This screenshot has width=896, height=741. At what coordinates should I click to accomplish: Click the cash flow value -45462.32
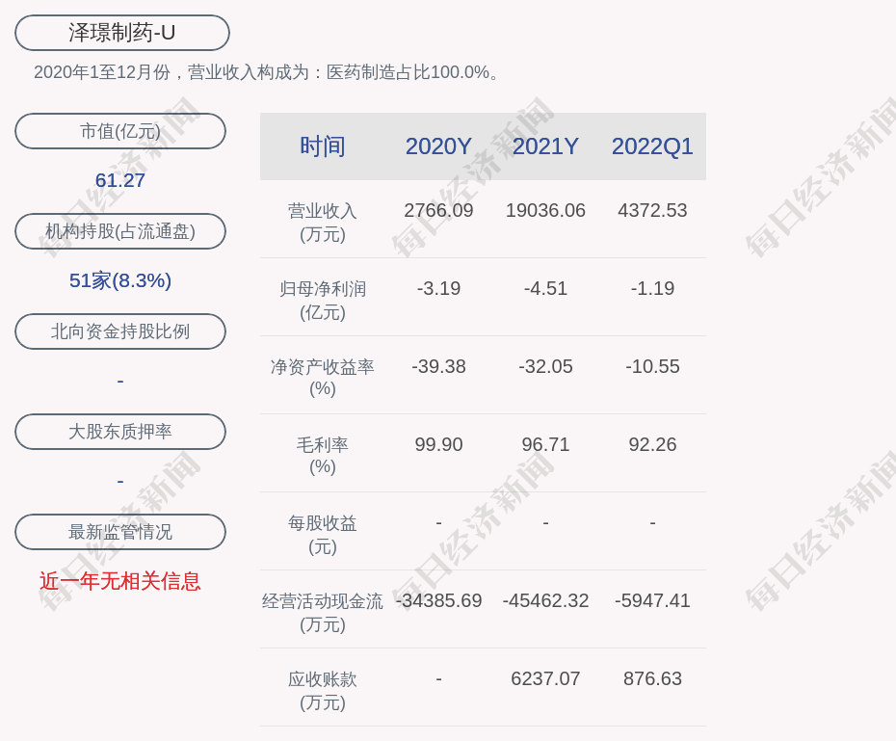tap(545, 600)
